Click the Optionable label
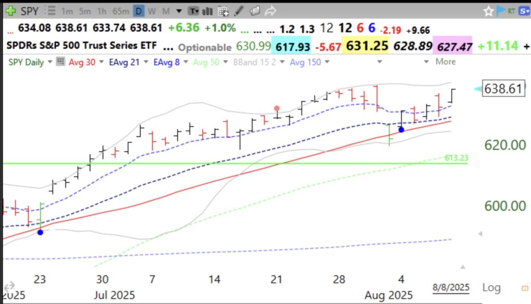The image size is (531, 304). [x=204, y=47]
